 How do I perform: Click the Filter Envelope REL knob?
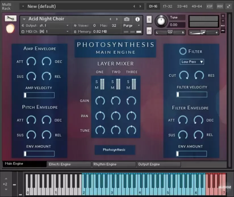[x=198, y=135]
